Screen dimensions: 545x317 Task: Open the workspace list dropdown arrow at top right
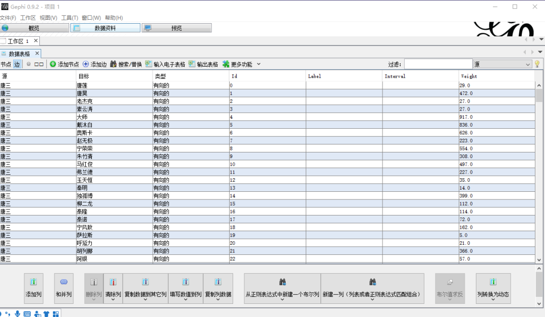point(541,39)
